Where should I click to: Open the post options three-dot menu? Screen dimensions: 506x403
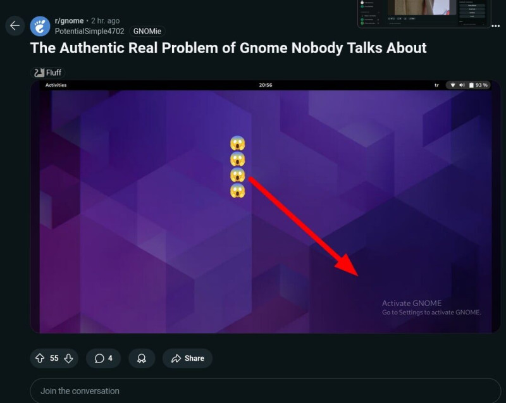[495, 26]
